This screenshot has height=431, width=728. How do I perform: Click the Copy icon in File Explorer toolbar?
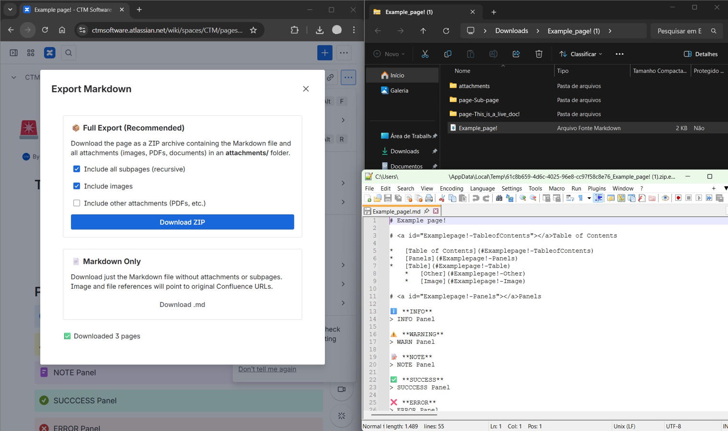tap(448, 54)
